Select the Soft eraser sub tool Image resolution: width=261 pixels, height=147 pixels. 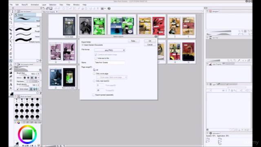click(x=27, y=25)
